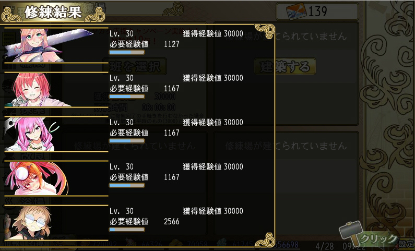Click the dimmed 建築する button

click(x=285, y=66)
